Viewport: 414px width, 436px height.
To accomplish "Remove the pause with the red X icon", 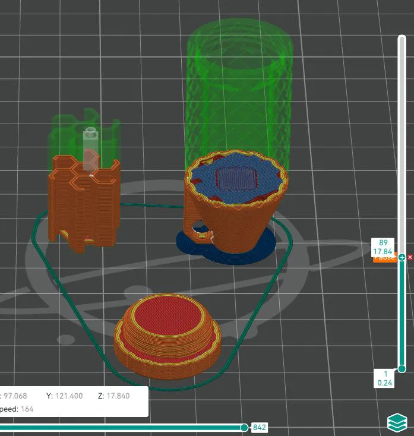I will (410, 257).
